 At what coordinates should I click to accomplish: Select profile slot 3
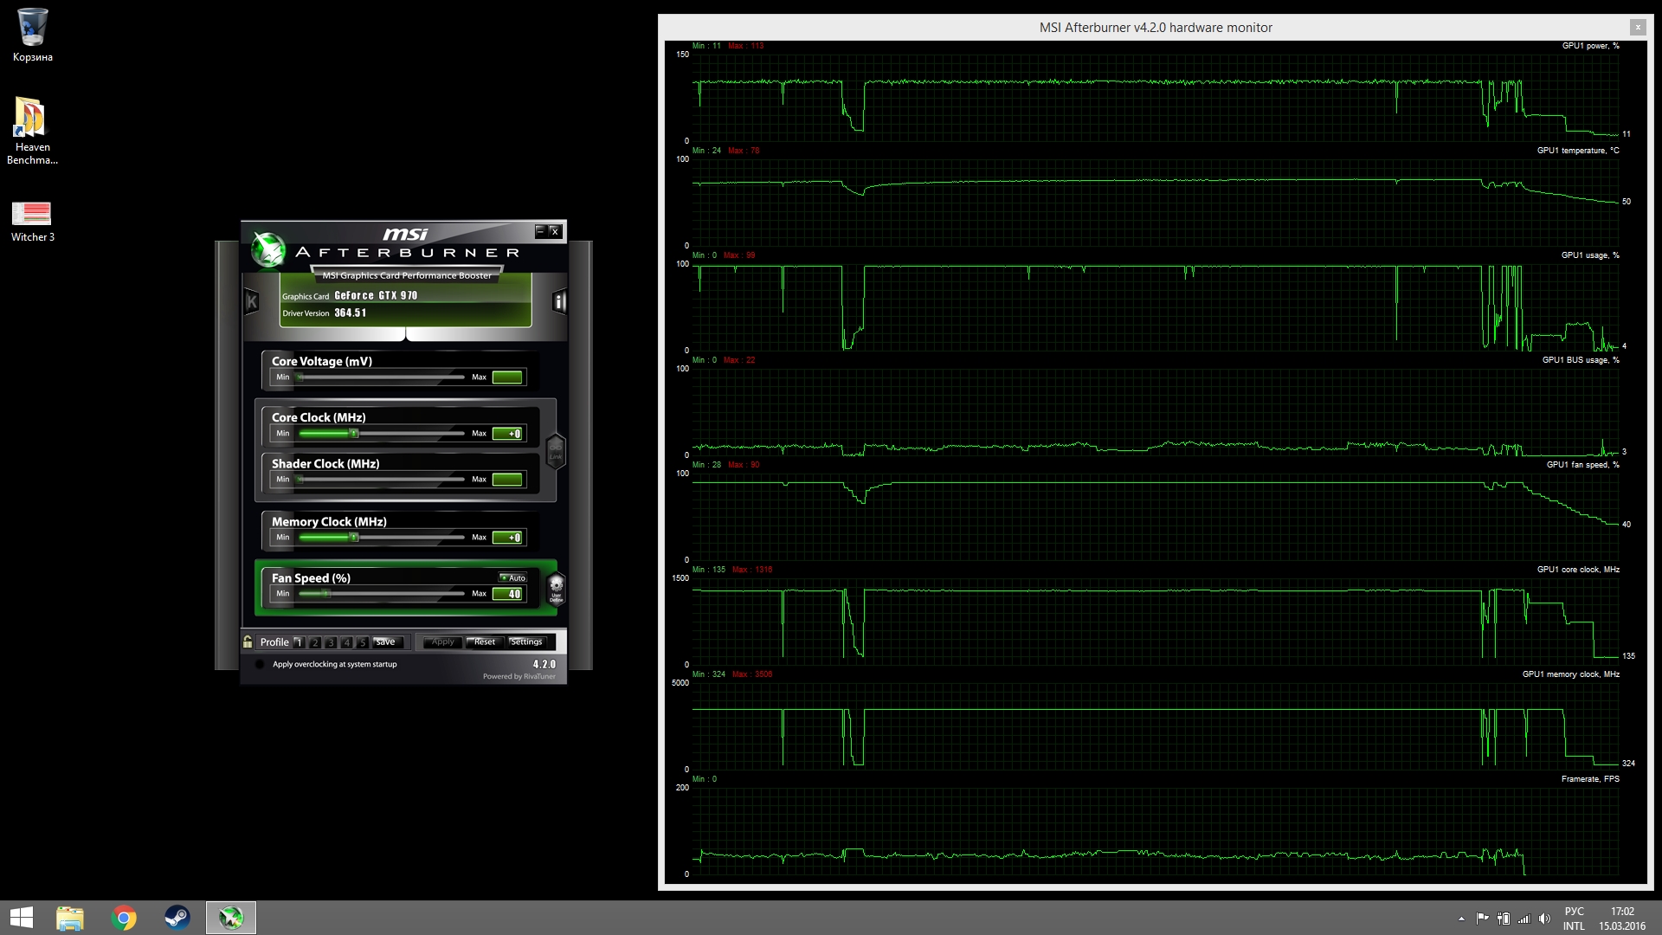331,642
